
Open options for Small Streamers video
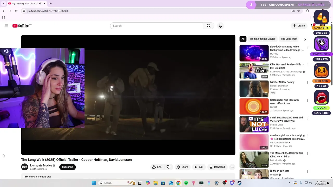pos(308,118)
